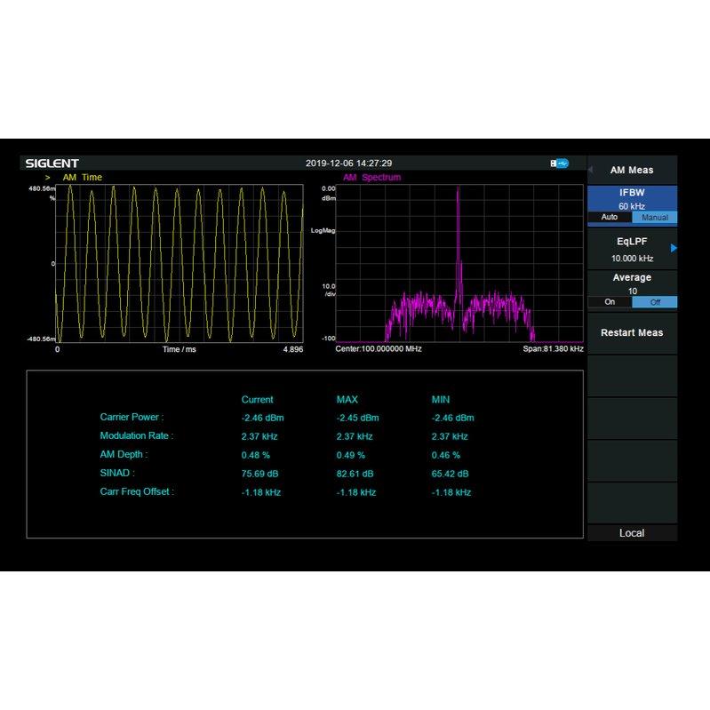This screenshot has width=710, height=710.
Task: Select the IFBW 60 kHz softkey
Action: pos(632,198)
